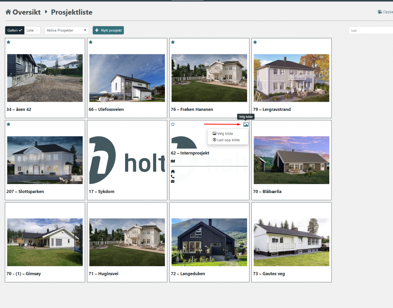Click the map icon under 62 – Internprosjekt

coord(173,161)
